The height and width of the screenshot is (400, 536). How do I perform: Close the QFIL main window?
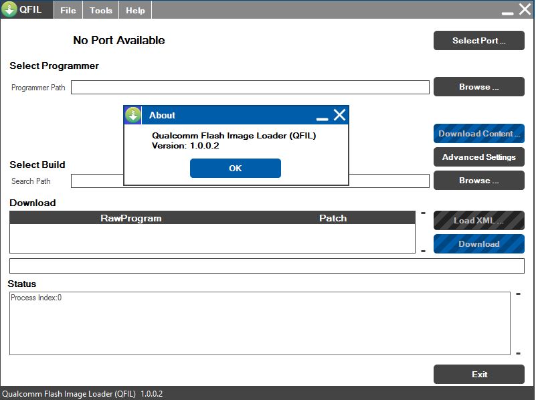tap(525, 9)
